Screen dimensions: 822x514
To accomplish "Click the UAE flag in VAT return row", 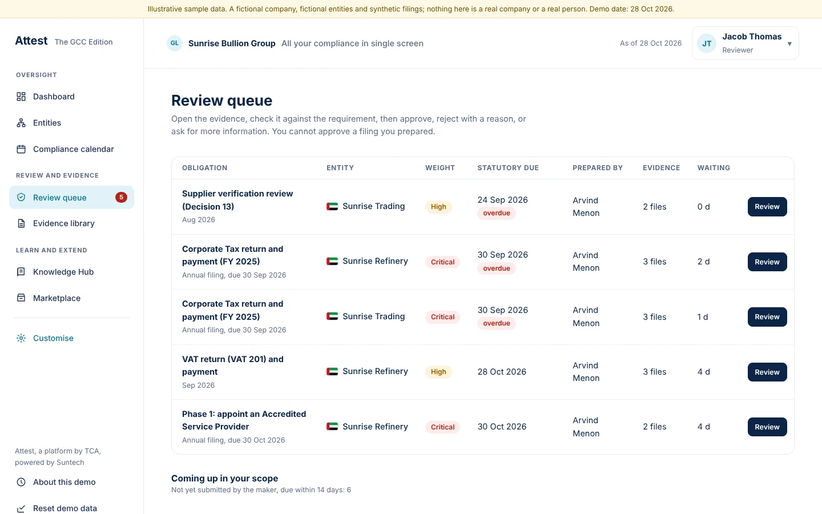I will tap(332, 371).
